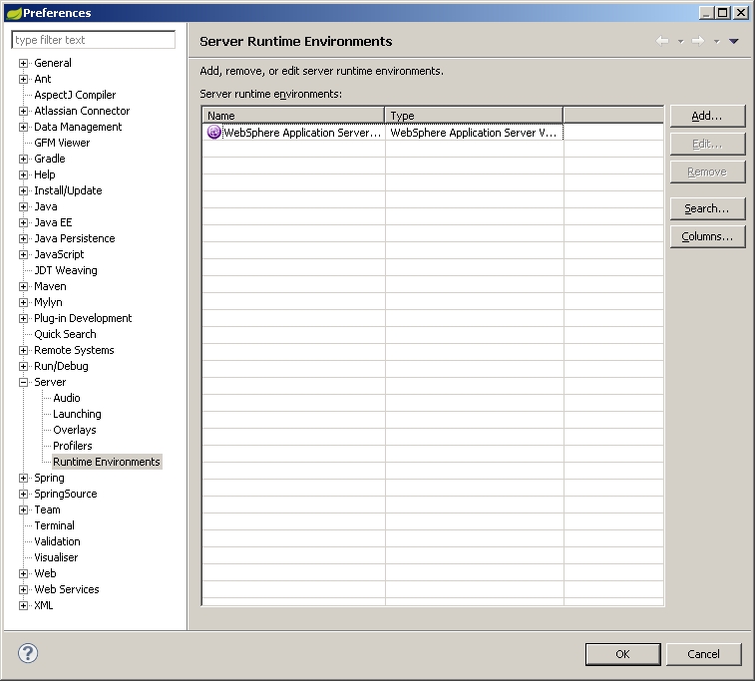This screenshot has height=681, width=755.
Task: Select the Java preference category
Action: (46, 206)
